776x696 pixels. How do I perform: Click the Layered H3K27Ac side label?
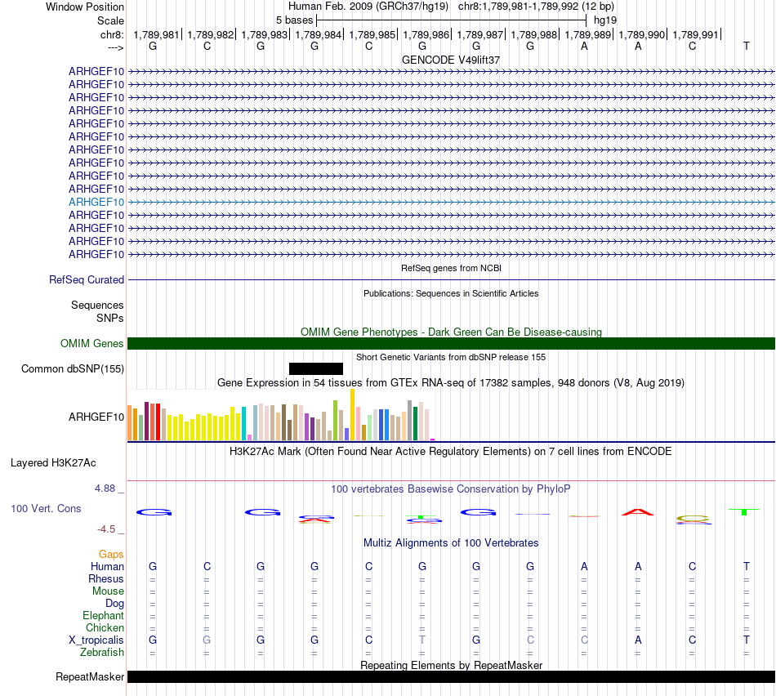[x=53, y=463]
